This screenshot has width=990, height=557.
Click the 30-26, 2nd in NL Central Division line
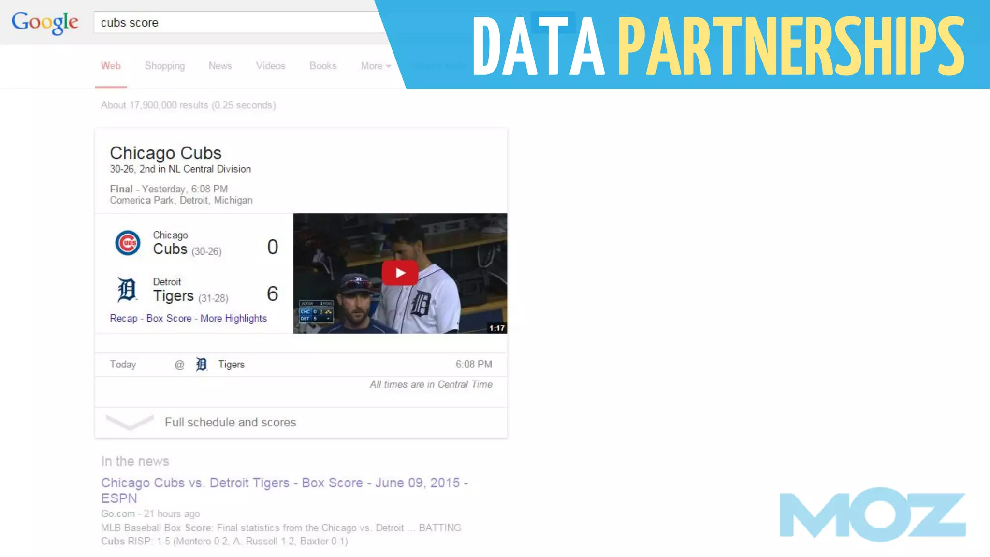(x=180, y=169)
